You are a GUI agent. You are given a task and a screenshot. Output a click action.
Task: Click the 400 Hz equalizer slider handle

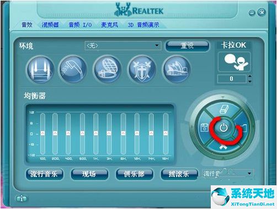click(68, 133)
